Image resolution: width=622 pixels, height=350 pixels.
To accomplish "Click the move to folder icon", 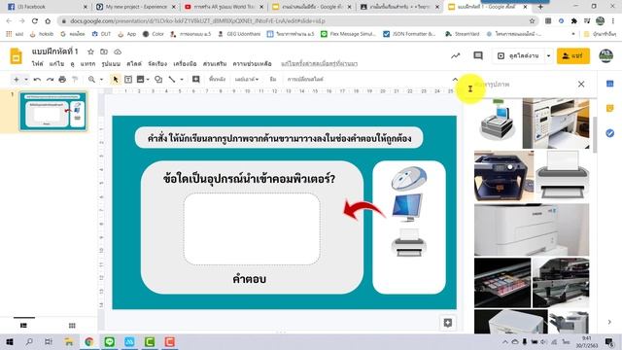I will (104, 52).
